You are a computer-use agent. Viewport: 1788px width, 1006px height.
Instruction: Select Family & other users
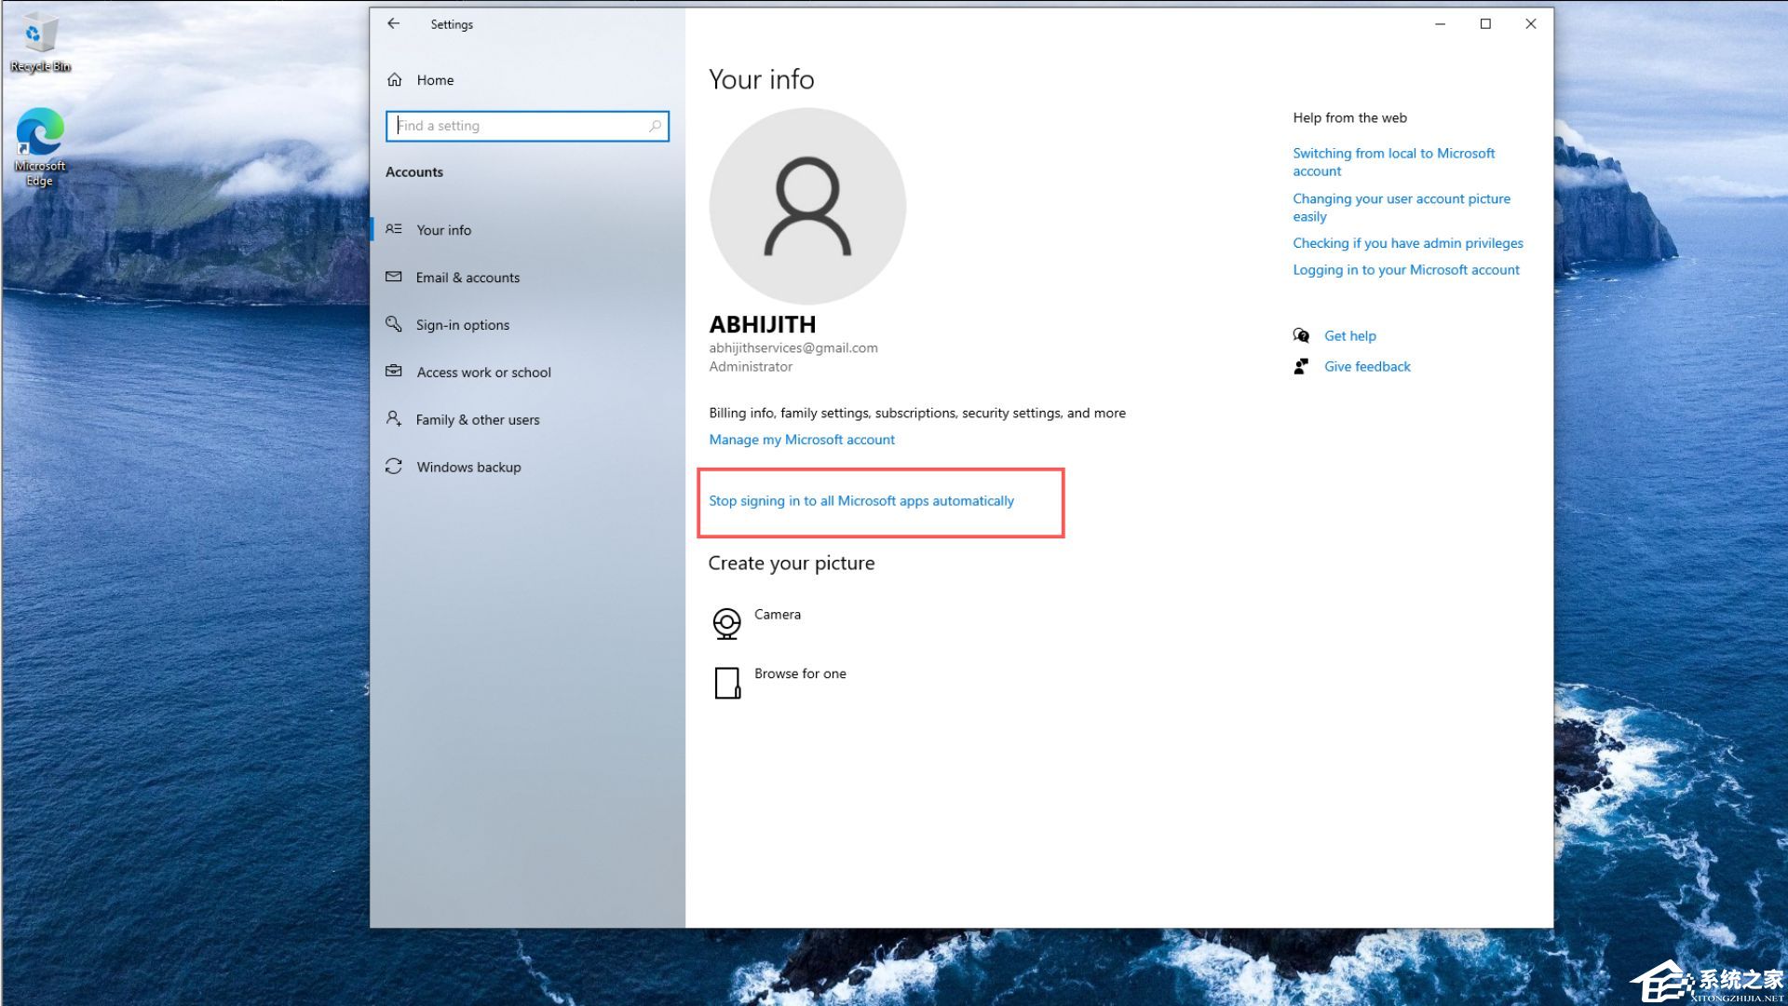click(x=477, y=420)
